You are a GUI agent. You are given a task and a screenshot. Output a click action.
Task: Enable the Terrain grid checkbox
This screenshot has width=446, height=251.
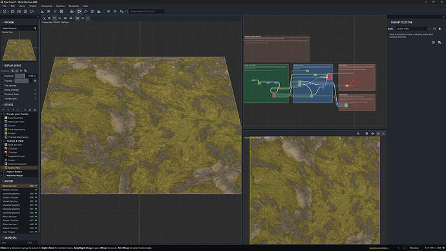tap(3, 98)
